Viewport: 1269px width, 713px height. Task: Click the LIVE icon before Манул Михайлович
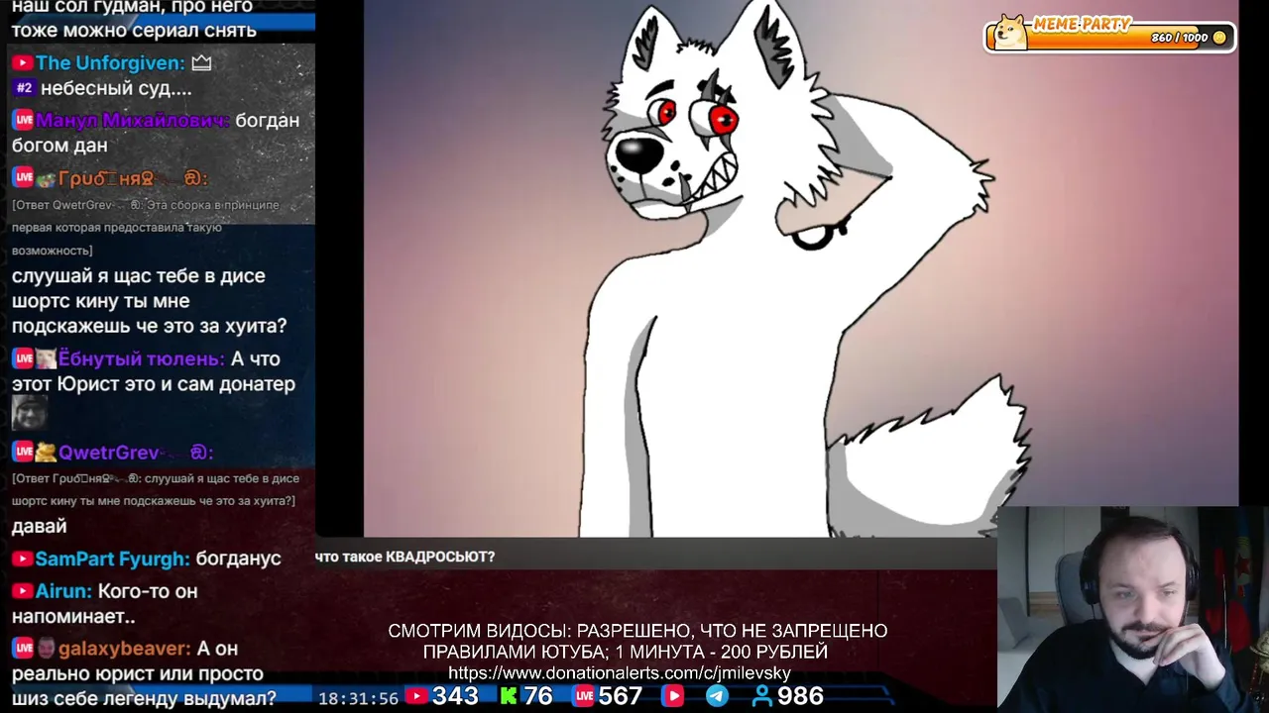coord(23,120)
